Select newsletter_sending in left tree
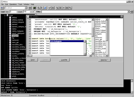Image resolution: width=134 pixels, height=97 pixels. pyautogui.click(x=18, y=47)
